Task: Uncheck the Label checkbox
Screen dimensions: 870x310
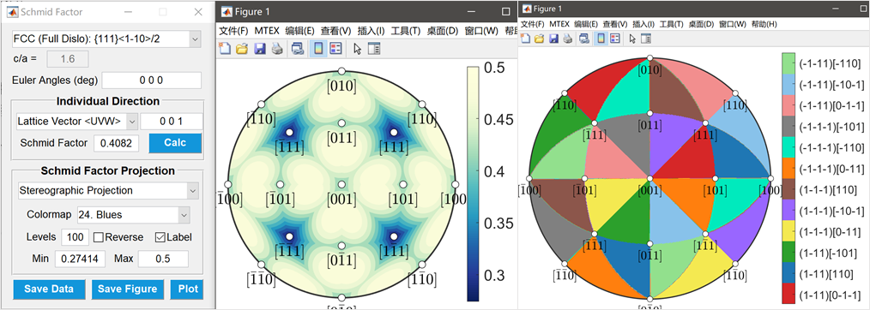Action: tap(160, 237)
